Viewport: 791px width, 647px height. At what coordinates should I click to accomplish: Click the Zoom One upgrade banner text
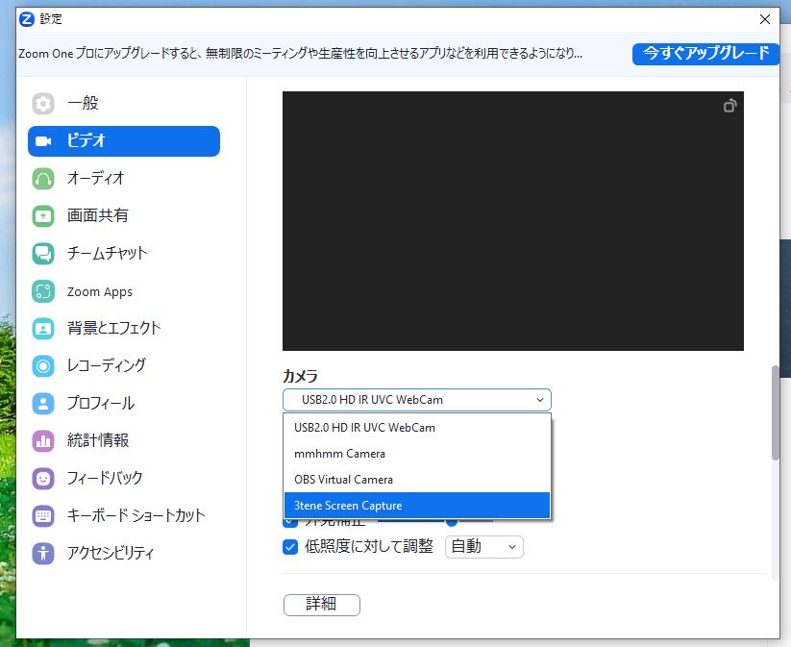[x=300, y=54]
